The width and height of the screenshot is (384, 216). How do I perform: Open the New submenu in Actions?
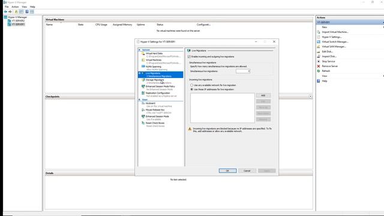point(325,27)
